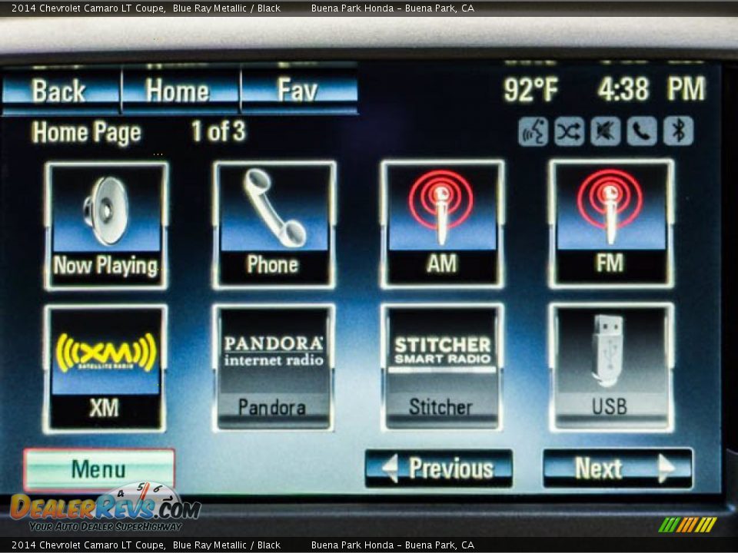Tap the phone call status icon
Viewport: 738px width, 553px height.
point(641,131)
